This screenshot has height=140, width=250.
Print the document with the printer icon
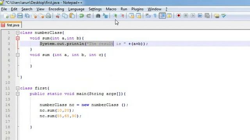48,16
